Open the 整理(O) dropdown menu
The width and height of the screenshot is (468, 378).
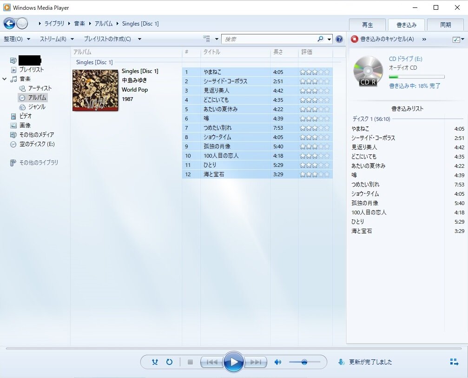[17, 39]
